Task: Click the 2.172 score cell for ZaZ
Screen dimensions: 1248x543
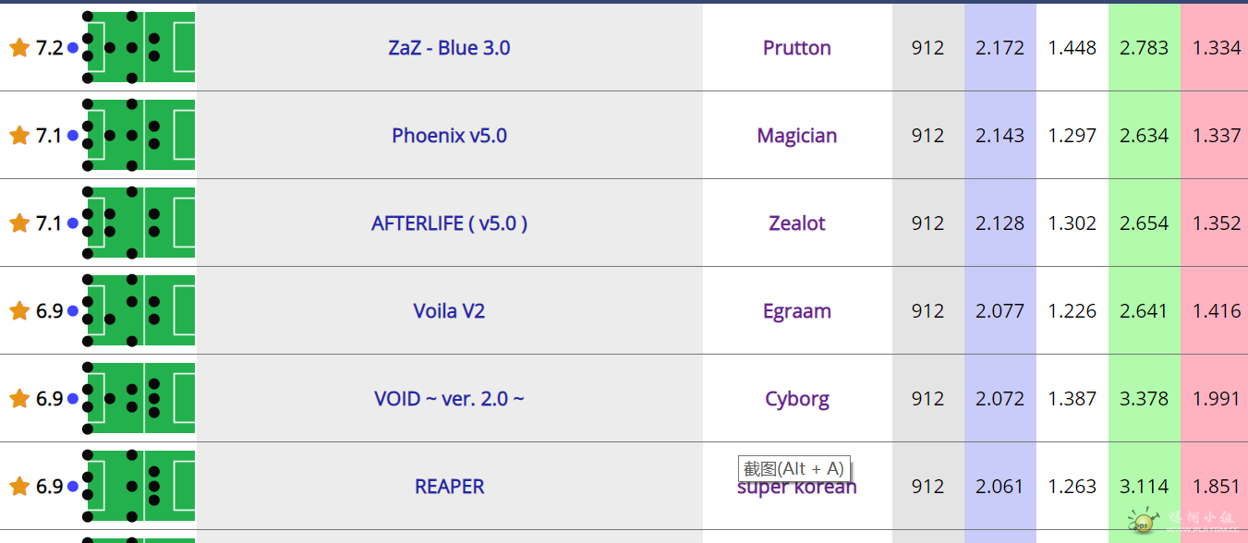Action: (x=1000, y=47)
